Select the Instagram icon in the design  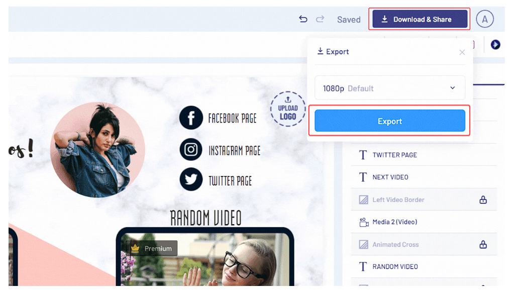click(x=191, y=149)
